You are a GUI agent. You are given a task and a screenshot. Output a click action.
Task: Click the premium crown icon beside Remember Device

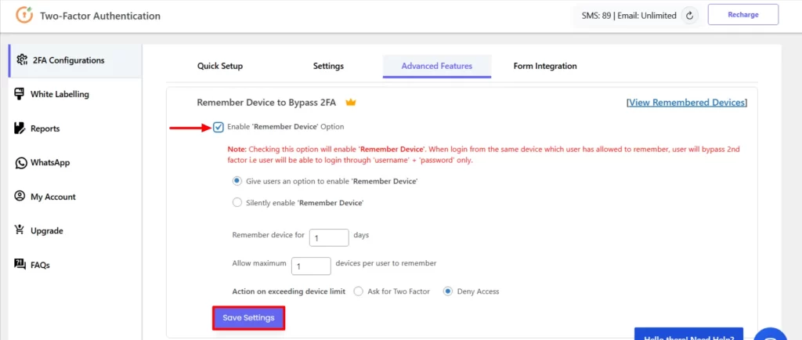(350, 103)
